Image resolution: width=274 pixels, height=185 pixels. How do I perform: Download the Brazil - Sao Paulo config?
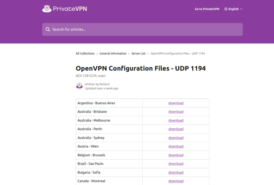pyautogui.click(x=176, y=164)
